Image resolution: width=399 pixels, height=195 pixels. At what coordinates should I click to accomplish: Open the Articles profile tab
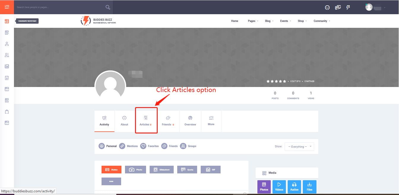tap(146, 121)
